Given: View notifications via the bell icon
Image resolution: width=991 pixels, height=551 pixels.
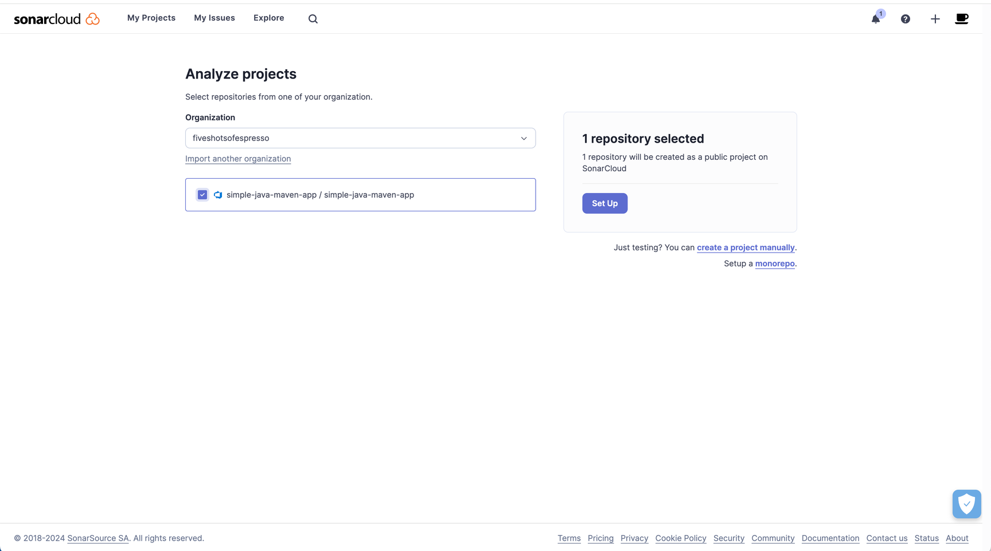Looking at the screenshot, I should click(x=875, y=19).
